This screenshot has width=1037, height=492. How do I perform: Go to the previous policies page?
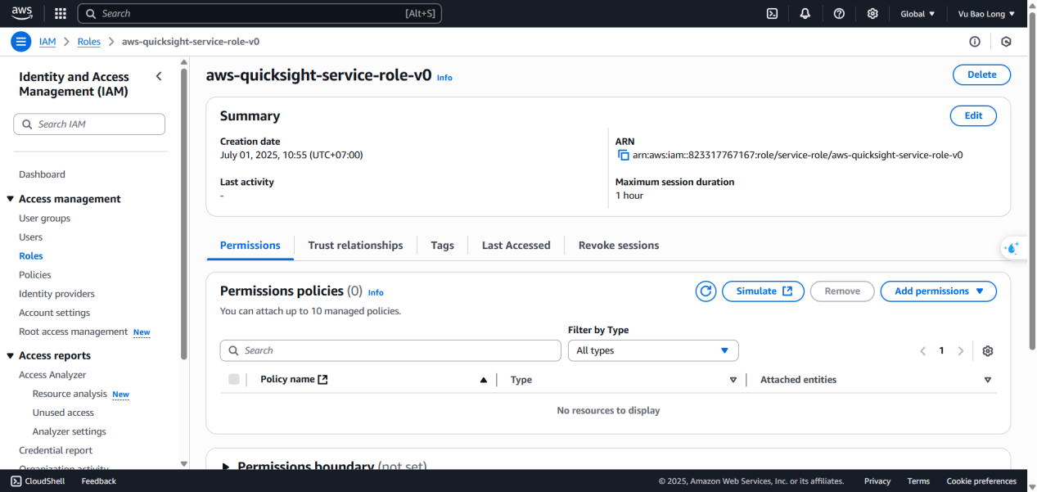point(922,350)
